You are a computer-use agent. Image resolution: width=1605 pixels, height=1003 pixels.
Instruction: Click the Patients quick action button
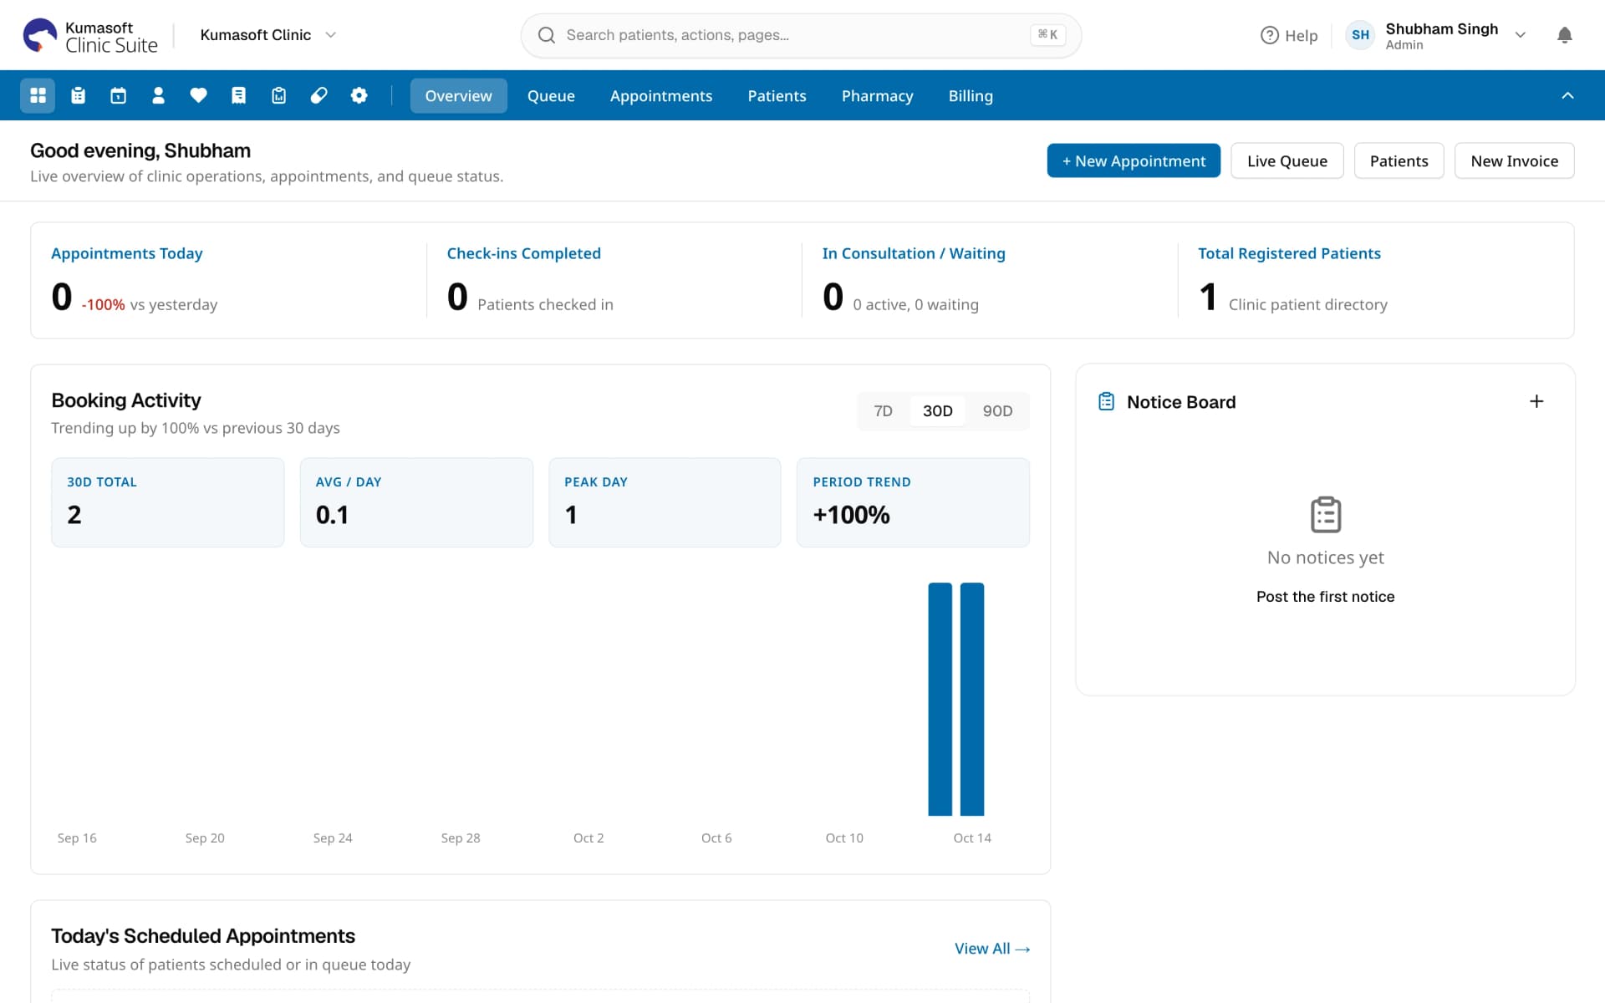[x=1399, y=160]
